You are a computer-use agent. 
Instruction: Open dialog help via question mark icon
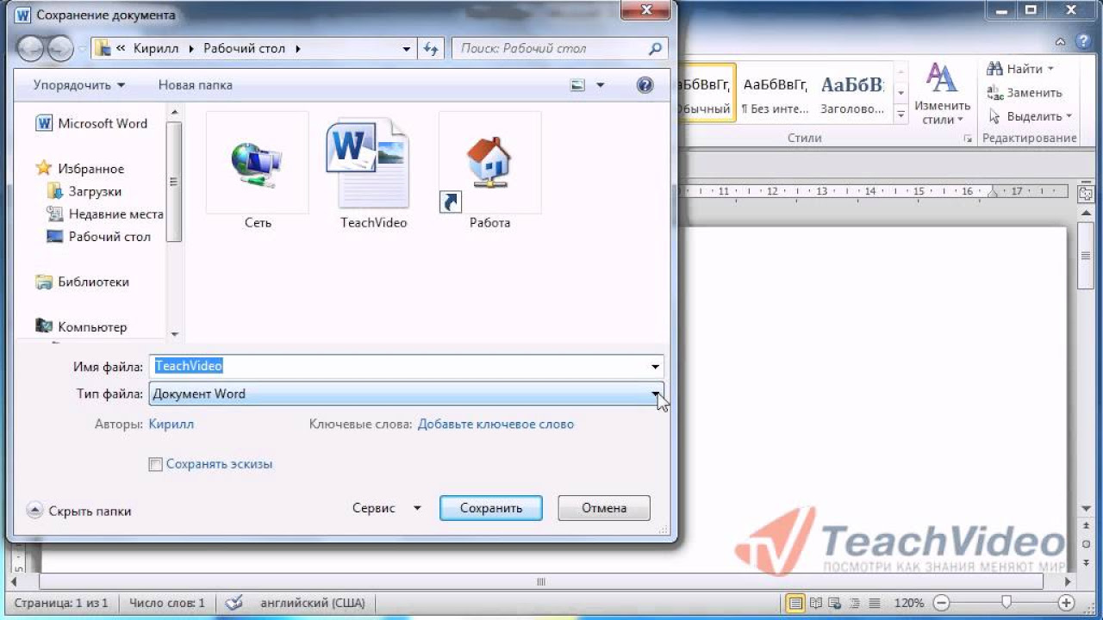click(645, 84)
